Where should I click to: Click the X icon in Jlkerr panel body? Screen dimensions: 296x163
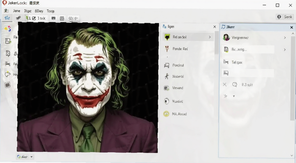coord(225,84)
